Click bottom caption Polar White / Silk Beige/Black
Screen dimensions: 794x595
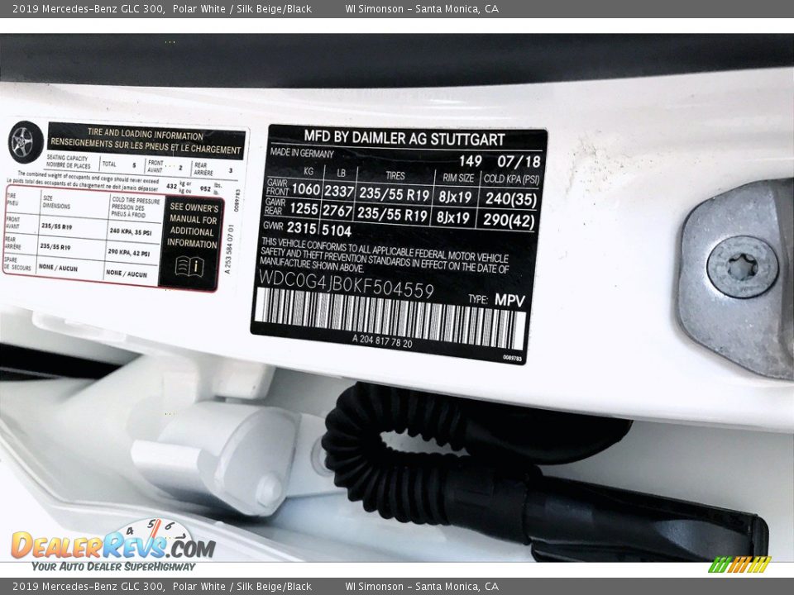point(242,587)
